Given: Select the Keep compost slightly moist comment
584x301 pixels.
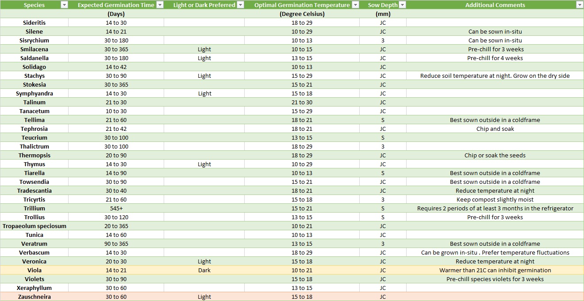Looking at the screenshot, I should point(495,199).
